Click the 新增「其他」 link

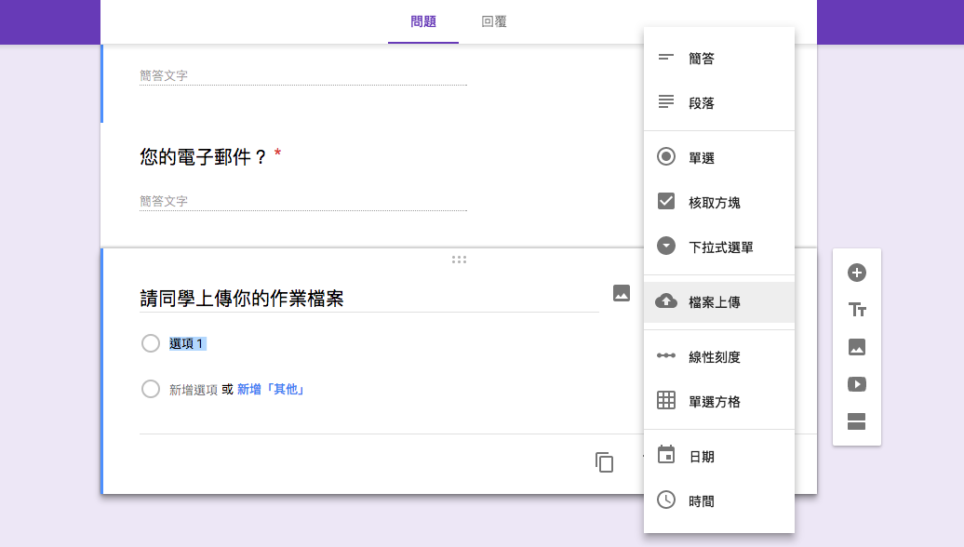tap(271, 390)
